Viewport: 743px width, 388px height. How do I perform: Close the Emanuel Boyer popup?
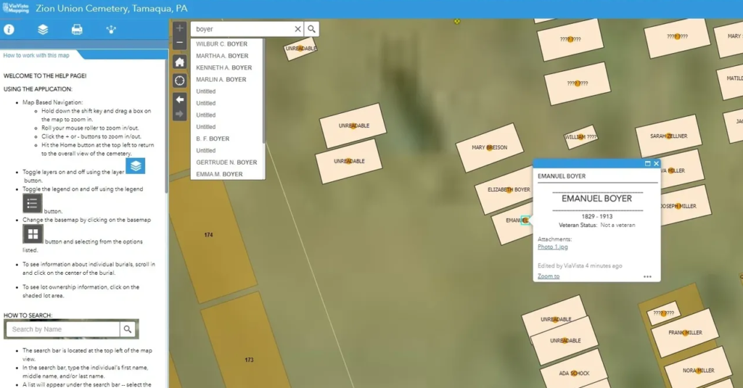(x=656, y=163)
